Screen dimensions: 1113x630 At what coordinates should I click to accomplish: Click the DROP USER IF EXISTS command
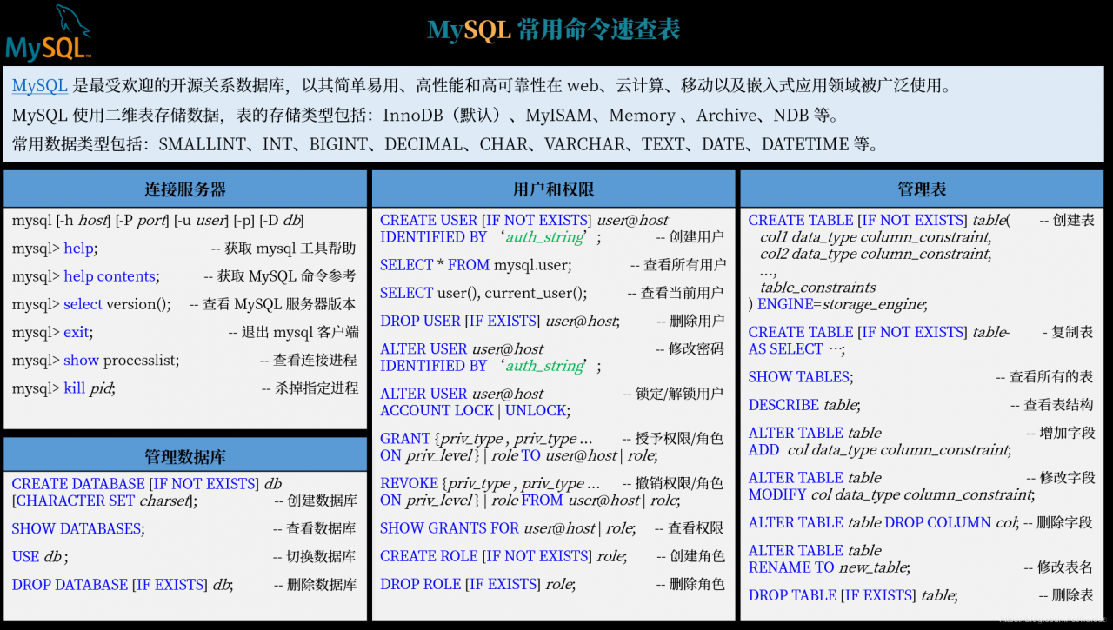[x=501, y=321]
